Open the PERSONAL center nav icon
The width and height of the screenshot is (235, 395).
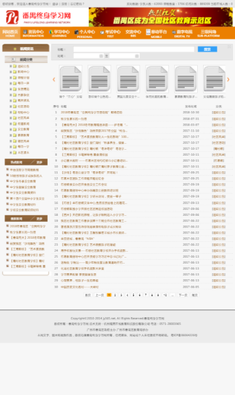(x=76, y=32)
